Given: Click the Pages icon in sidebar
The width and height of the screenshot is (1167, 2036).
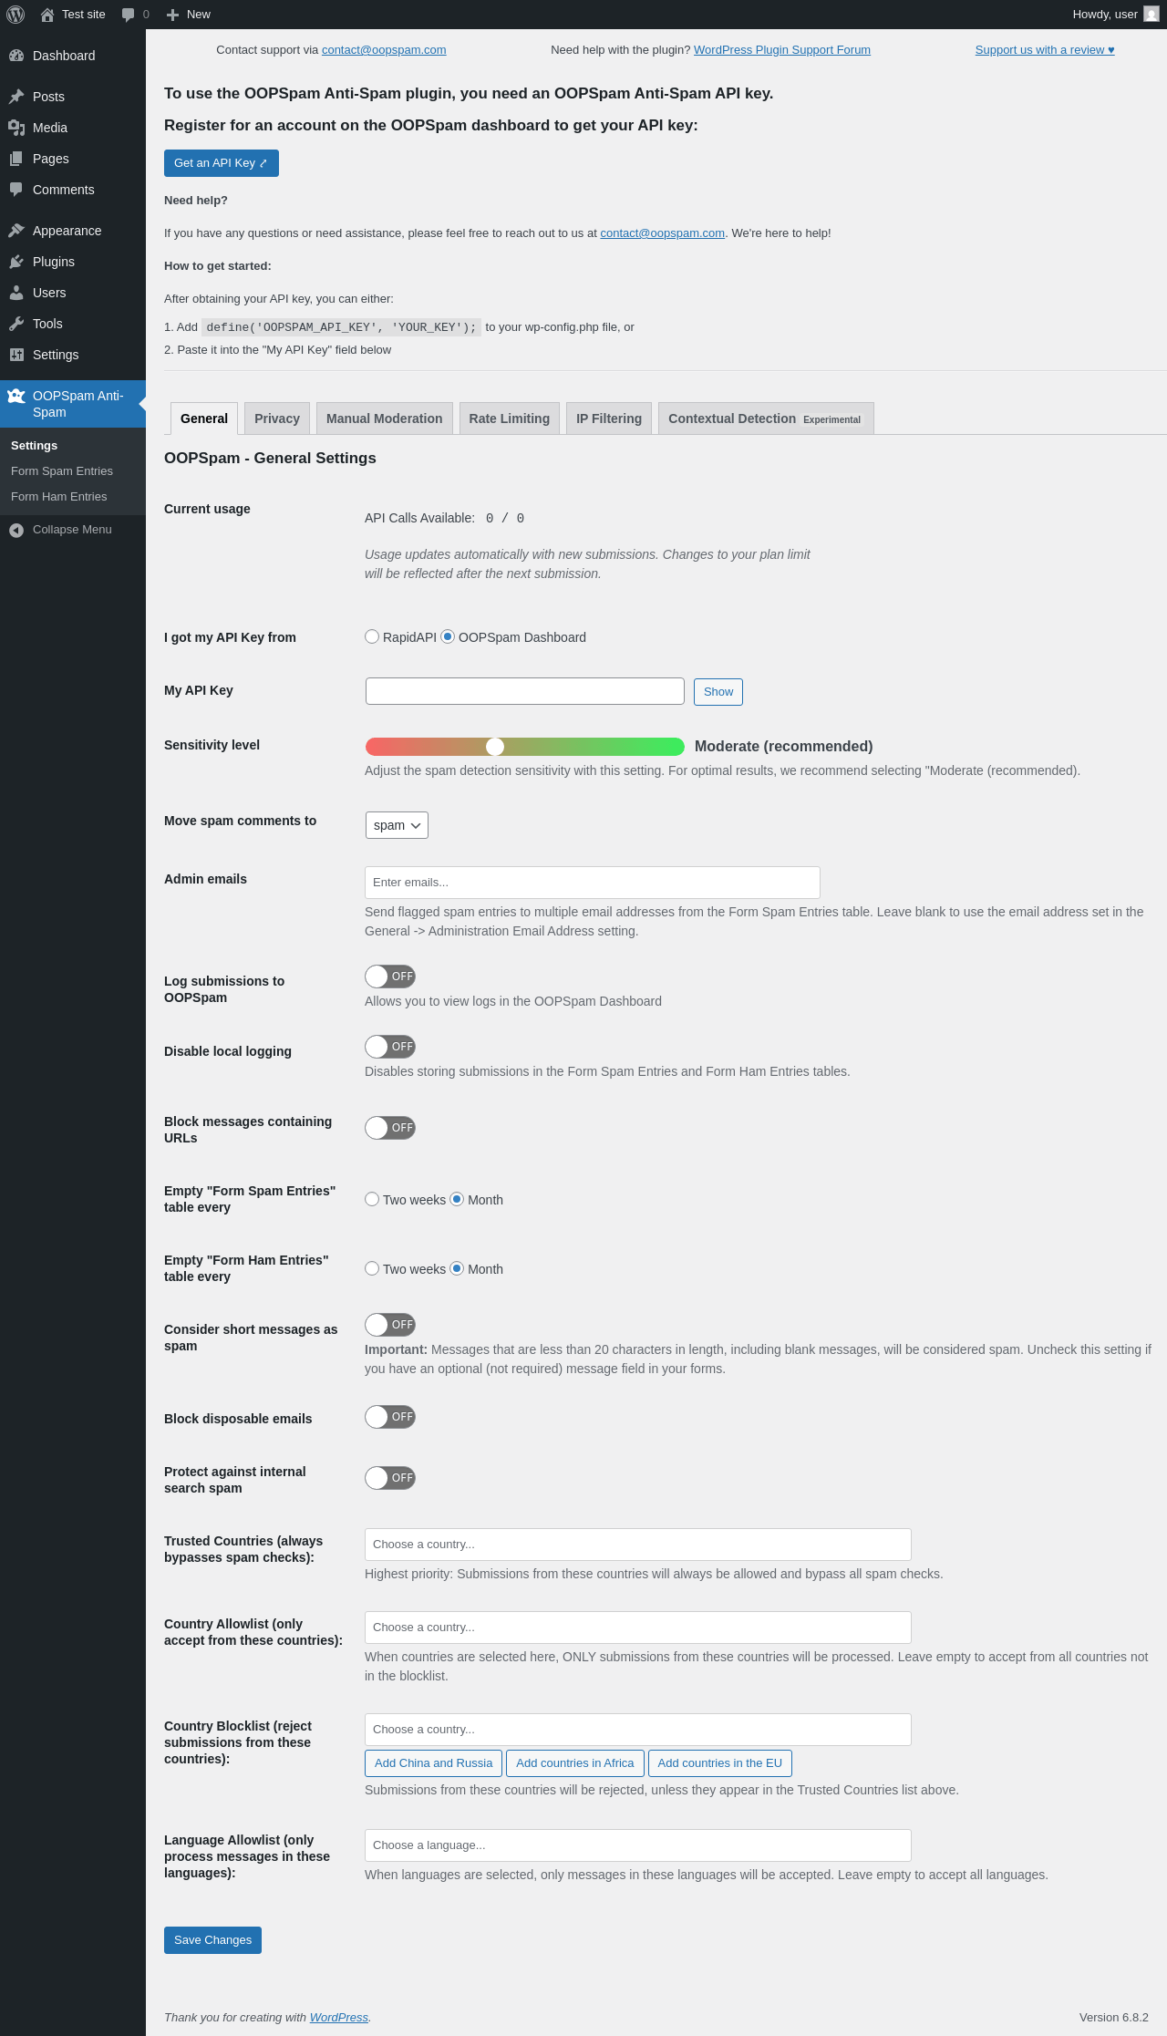Looking at the screenshot, I should coord(16,159).
